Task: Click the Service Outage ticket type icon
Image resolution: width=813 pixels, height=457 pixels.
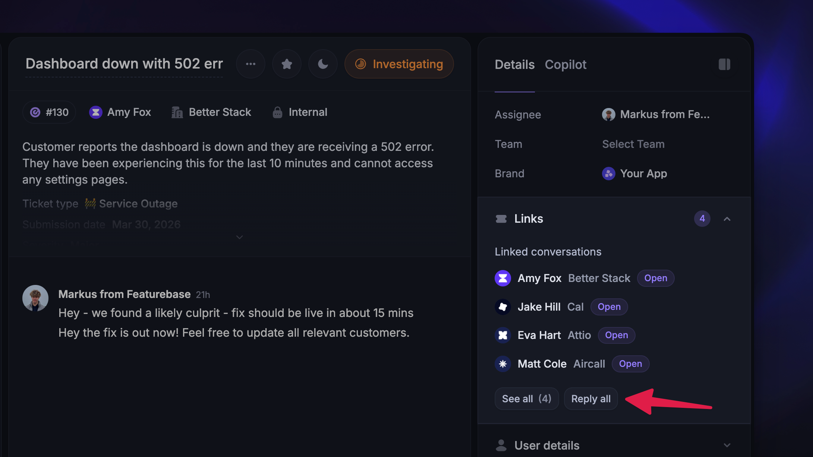Action: (x=90, y=203)
